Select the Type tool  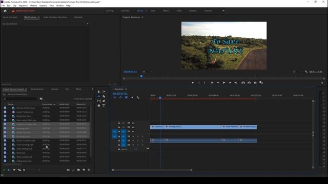point(104,106)
